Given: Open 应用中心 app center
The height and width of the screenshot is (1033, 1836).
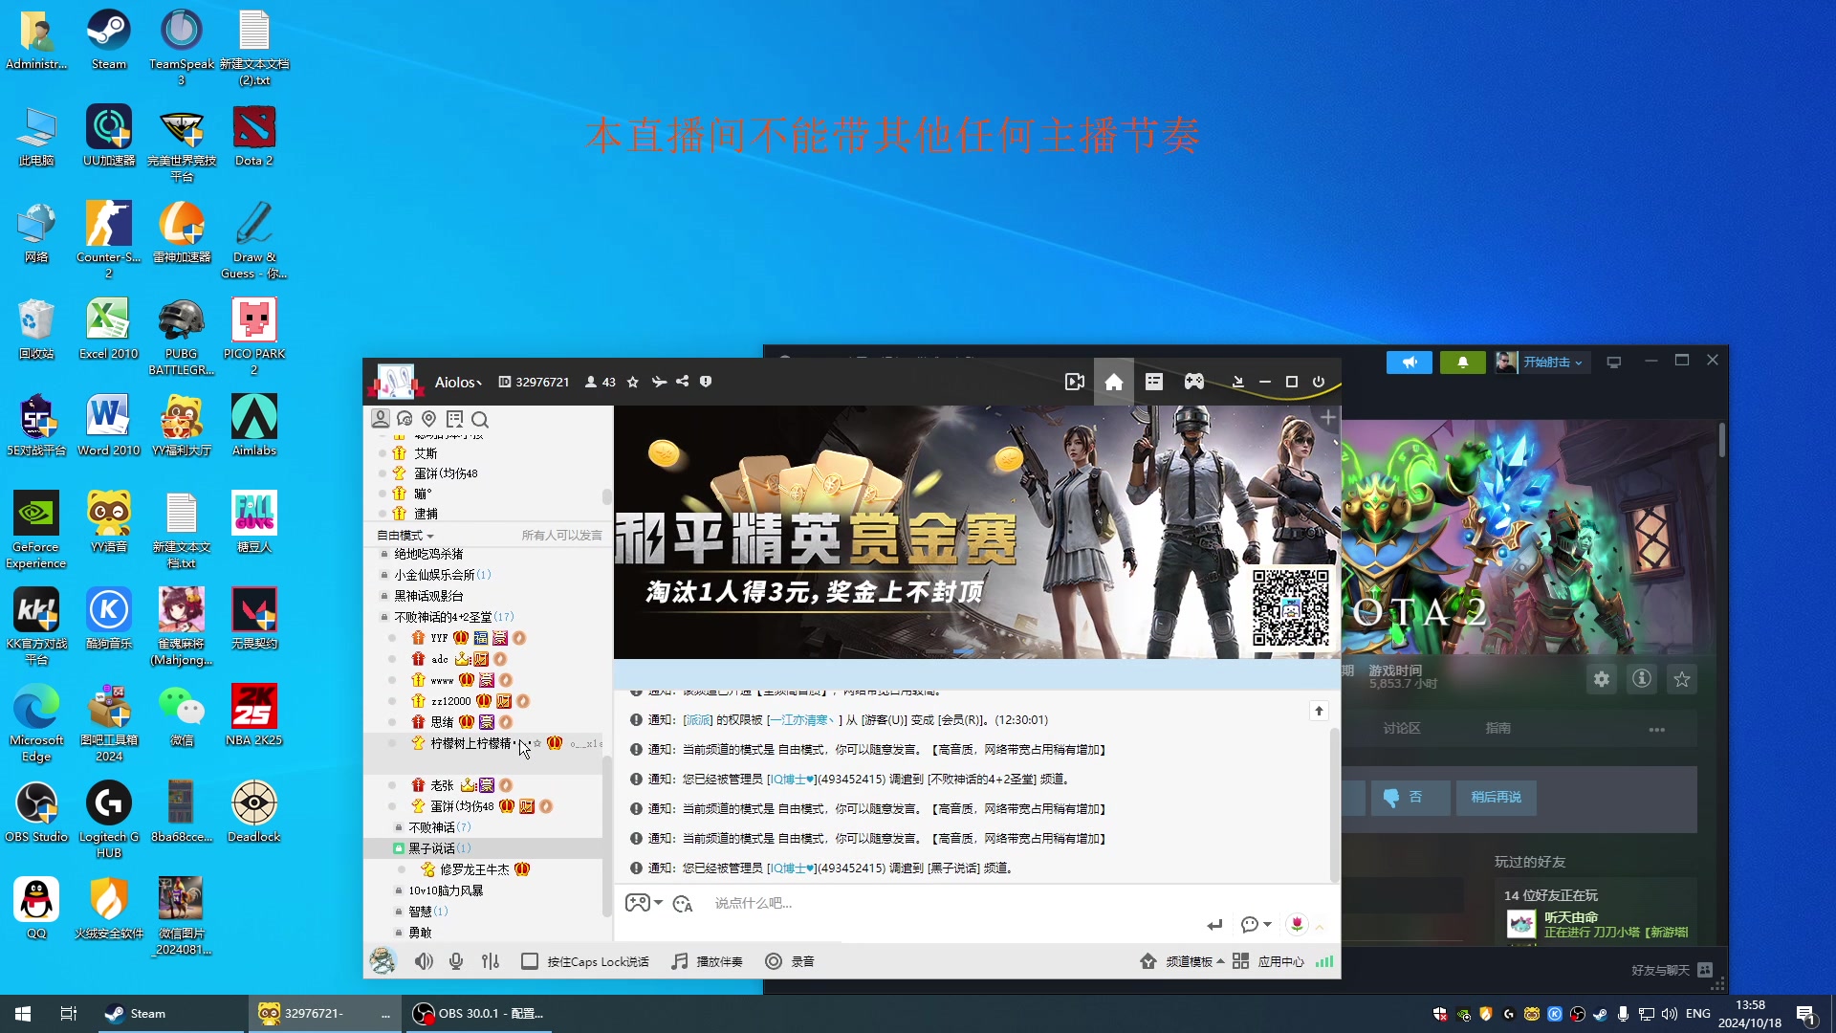Looking at the screenshot, I should point(1269,961).
